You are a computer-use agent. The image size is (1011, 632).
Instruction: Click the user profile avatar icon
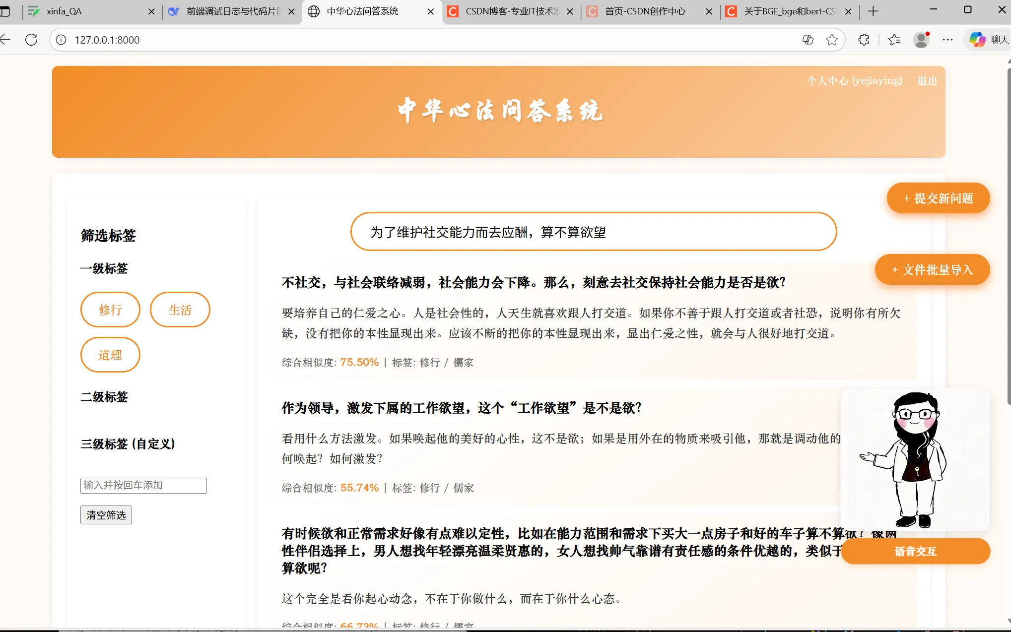921,40
